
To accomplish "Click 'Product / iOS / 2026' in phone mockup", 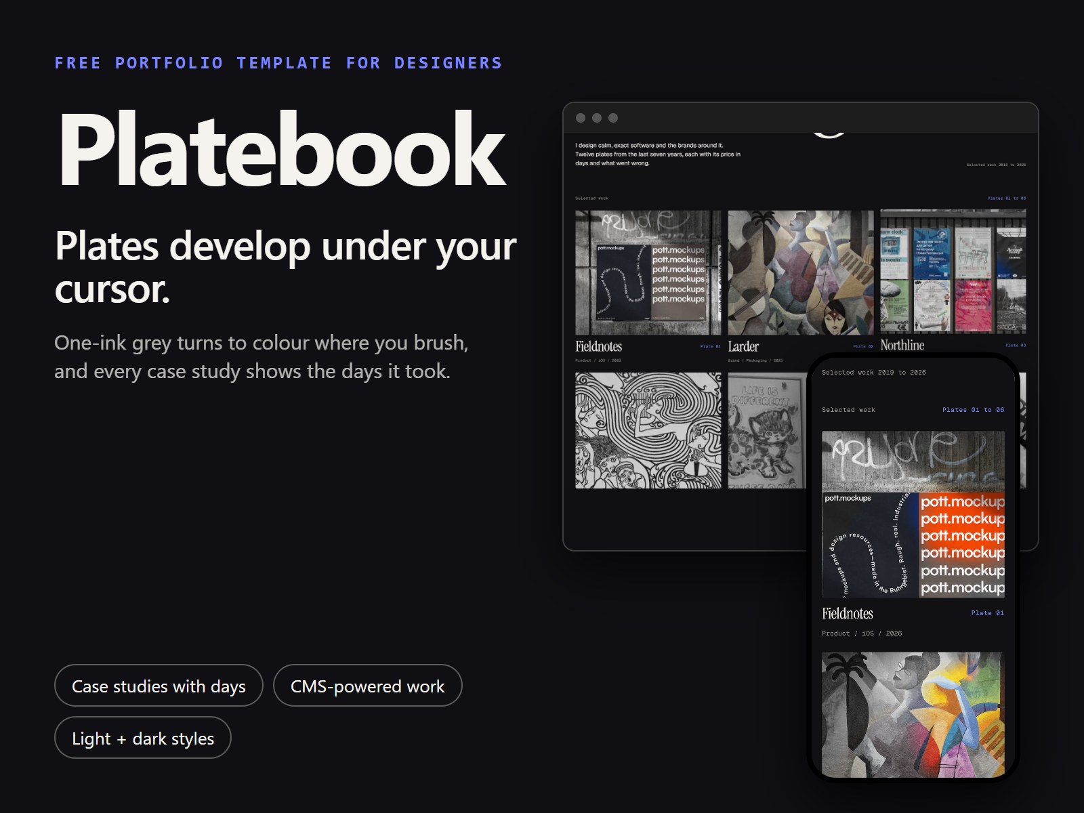I will 862,633.
